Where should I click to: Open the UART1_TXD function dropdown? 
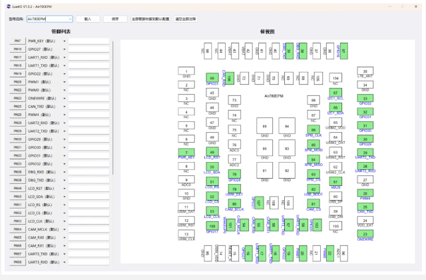point(65,65)
